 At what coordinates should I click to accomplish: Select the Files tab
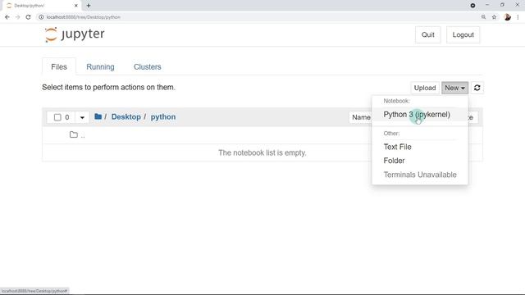coord(59,67)
